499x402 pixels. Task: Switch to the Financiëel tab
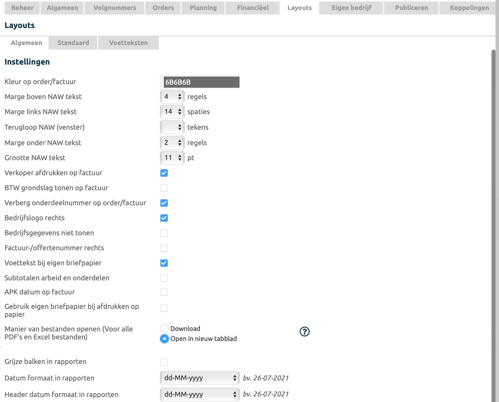point(253,8)
